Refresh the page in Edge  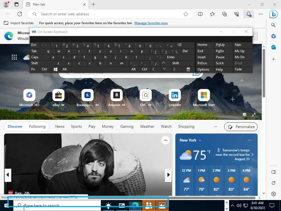(20, 14)
